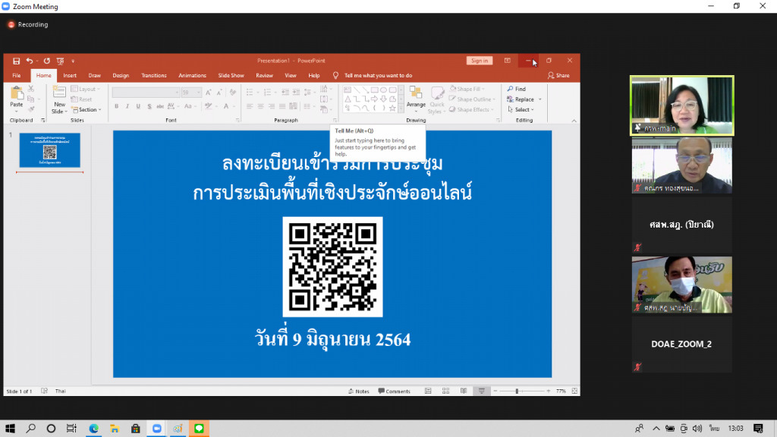Open Microsoft Edge in the taskbar
This screenshot has height=437, width=777.
click(93, 429)
